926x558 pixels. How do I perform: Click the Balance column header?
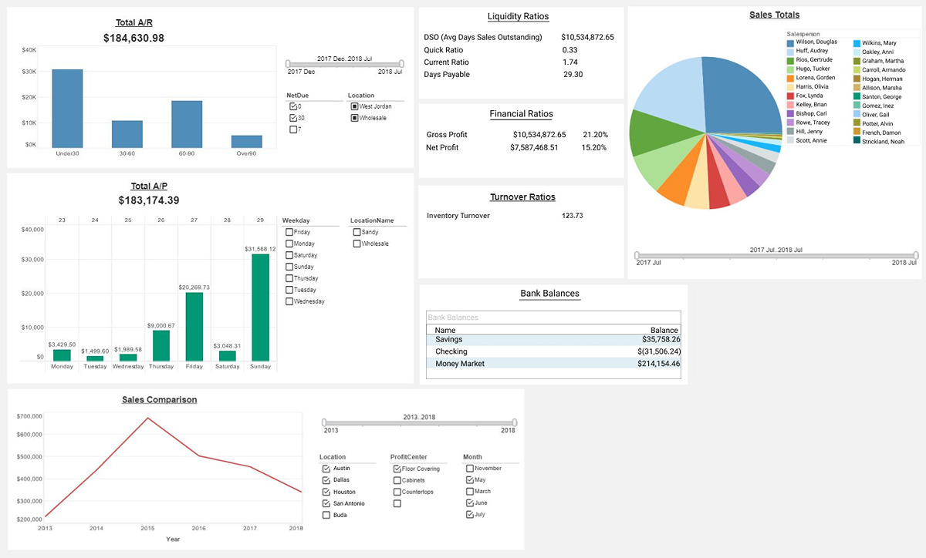click(x=664, y=330)
